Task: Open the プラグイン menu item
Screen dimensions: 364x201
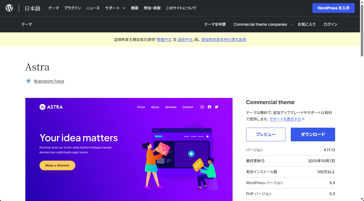Action: click(72, 8)
